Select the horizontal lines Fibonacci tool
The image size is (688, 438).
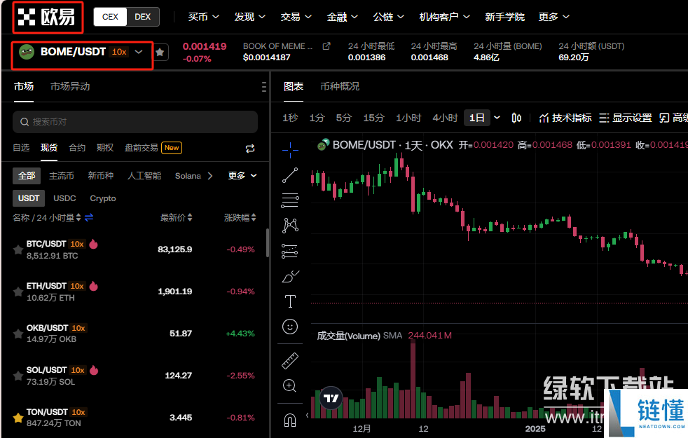[x=290, y=200]
